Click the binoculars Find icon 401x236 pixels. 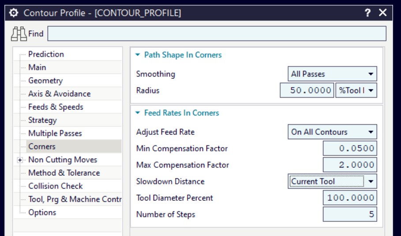(x=19, y=34)
